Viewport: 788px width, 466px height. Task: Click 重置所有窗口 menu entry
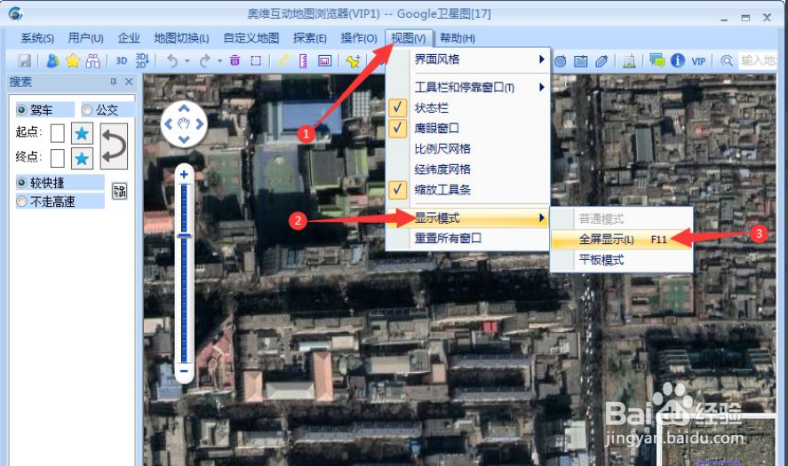[467, 238]
